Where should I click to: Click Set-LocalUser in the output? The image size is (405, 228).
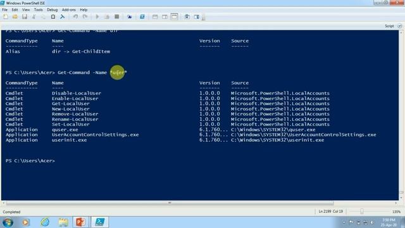(x=70, y=124)
